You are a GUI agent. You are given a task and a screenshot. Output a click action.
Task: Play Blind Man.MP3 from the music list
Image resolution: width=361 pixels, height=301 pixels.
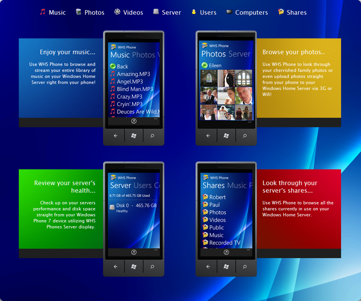click(132, 89)
